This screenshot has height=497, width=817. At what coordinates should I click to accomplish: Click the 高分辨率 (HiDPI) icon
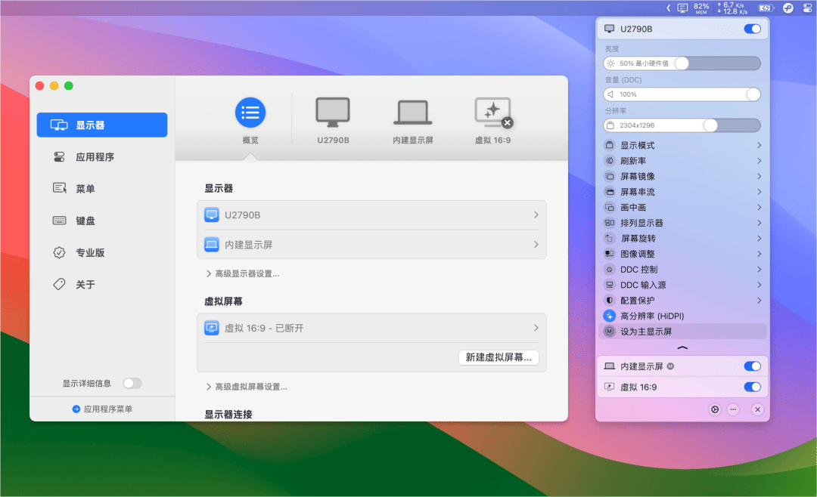click(610, 316)
